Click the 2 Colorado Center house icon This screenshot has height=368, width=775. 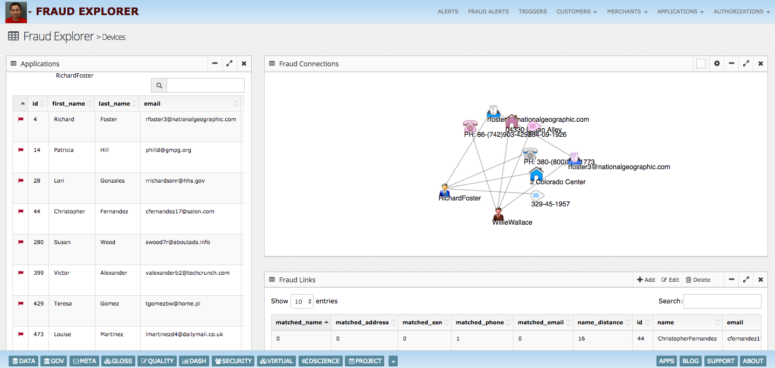point(536,173)
